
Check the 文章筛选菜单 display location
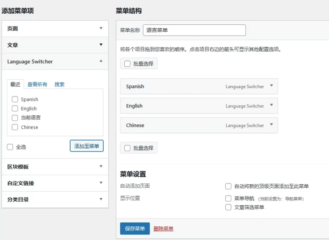pos(228,207)
